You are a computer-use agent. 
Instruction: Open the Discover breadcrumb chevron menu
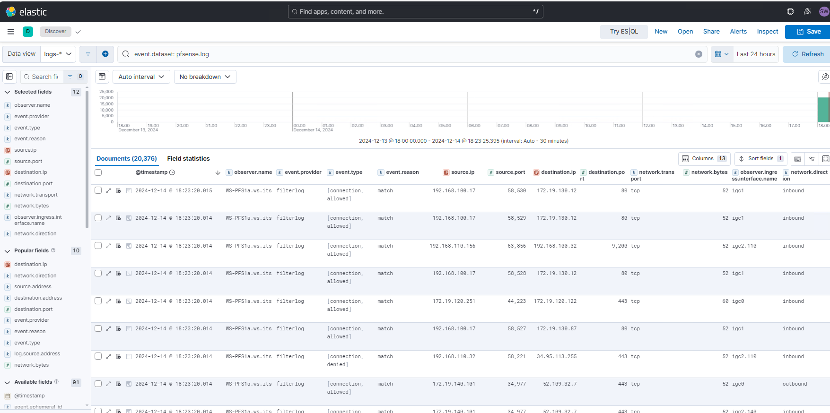78,32
